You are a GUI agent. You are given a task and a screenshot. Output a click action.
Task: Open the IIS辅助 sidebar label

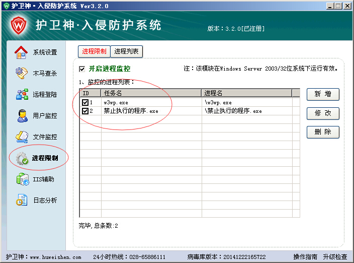coord(44,179)
